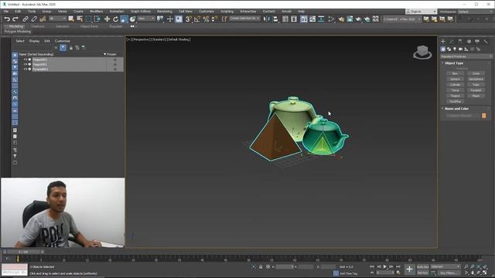Switch to the Modify command panel tab

(x=452, y=41)
